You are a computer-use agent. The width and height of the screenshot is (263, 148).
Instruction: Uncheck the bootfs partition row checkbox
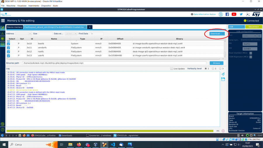coord(8,44)
